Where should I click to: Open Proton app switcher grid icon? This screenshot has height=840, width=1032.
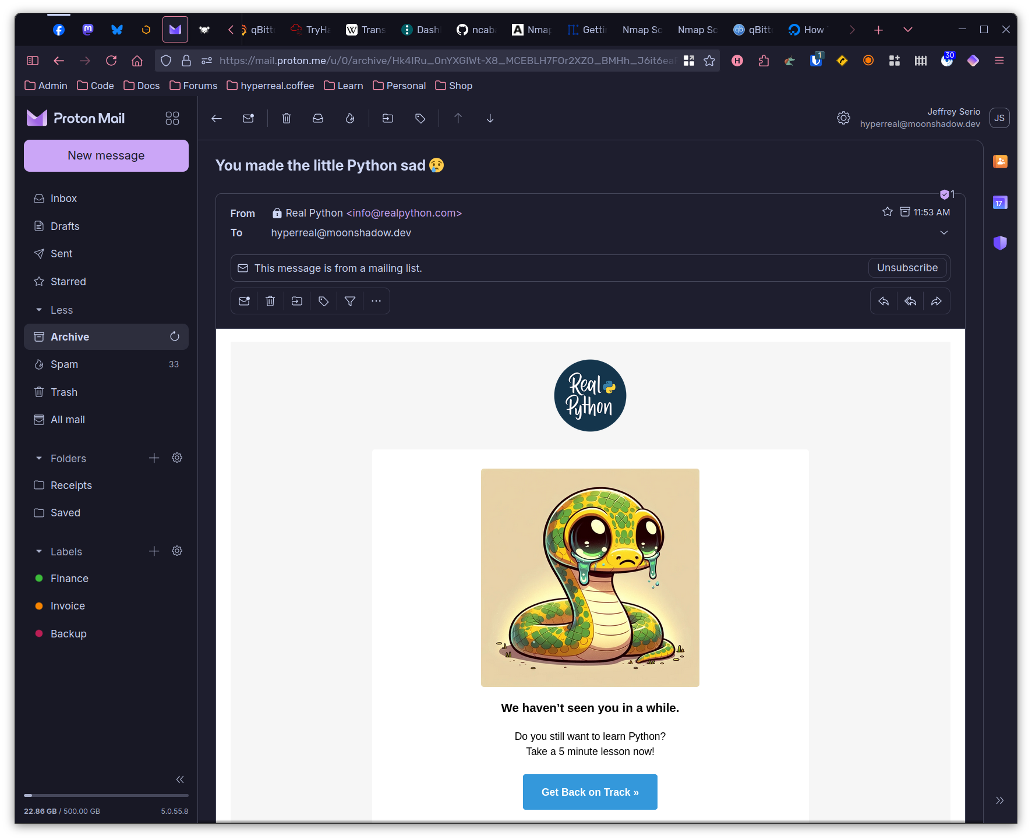tap(172, 118)
